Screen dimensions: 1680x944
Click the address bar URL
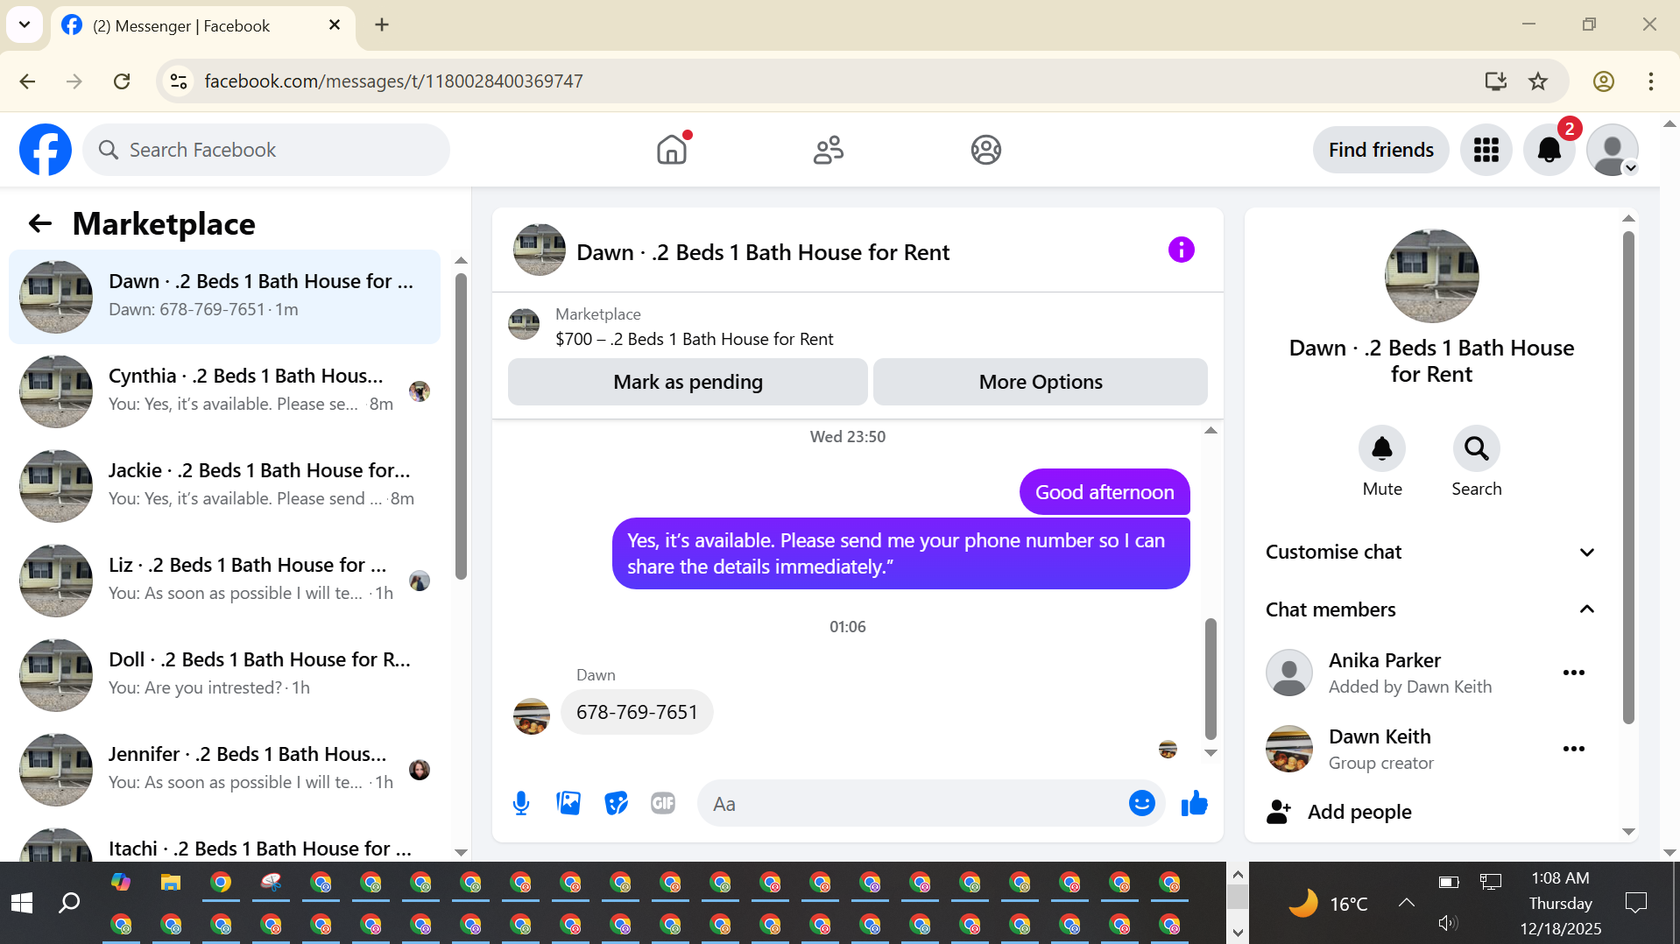(394, 81)
